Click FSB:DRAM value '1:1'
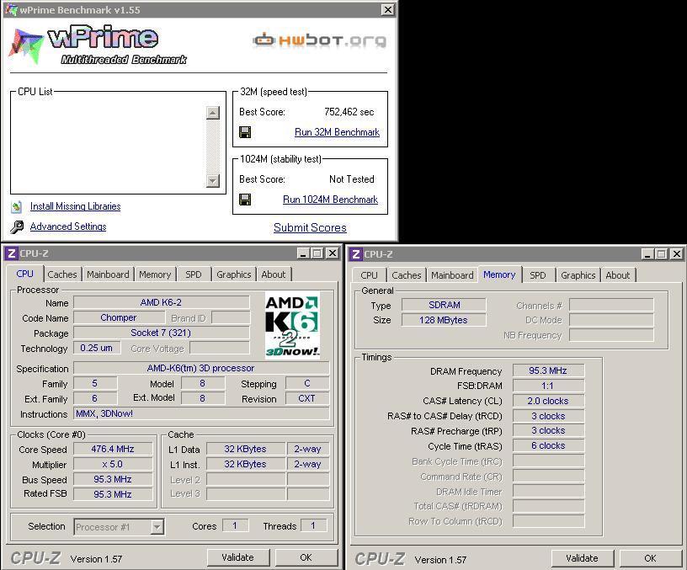Viewport: 687px width, 570px height. pos(548,386)
